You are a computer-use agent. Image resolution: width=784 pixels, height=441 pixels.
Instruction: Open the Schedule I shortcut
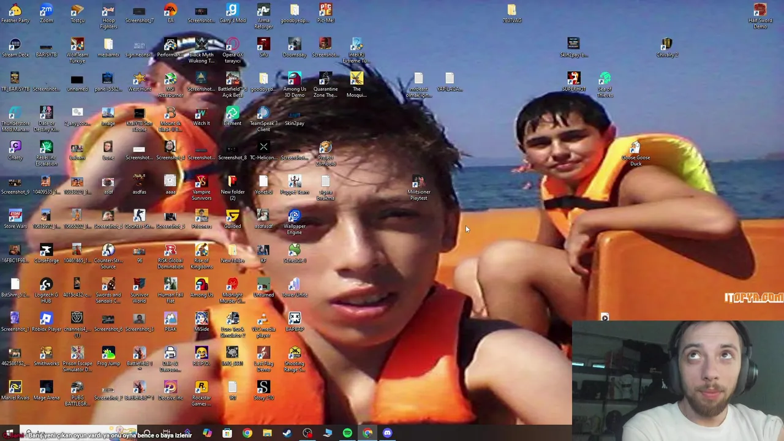[x=295, y=254]
